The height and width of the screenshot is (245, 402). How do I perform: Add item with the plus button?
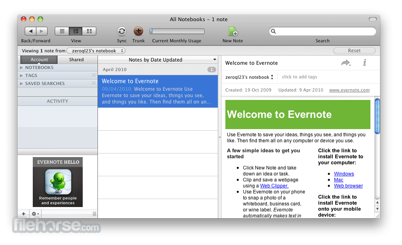24,214
